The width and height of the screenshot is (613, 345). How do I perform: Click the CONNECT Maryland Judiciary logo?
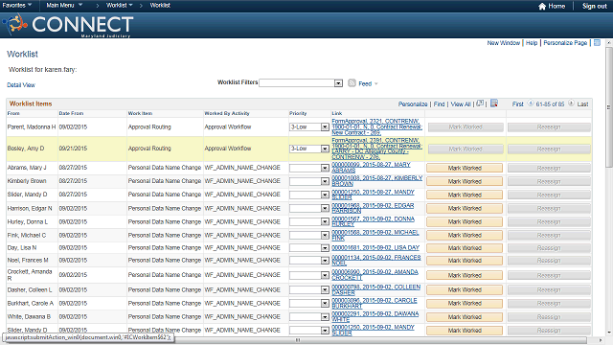(68, 25)
